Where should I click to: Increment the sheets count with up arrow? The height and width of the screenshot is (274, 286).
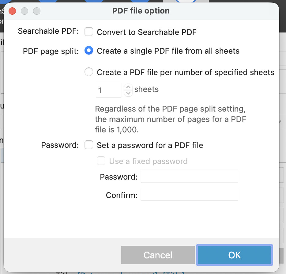pyautogui.click(x=128, y=87)
